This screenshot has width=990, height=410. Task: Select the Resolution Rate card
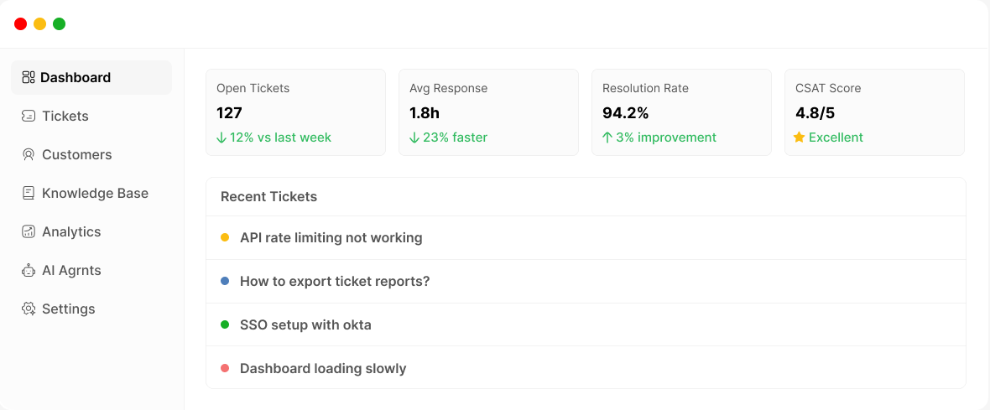click(x=681, y=112)
